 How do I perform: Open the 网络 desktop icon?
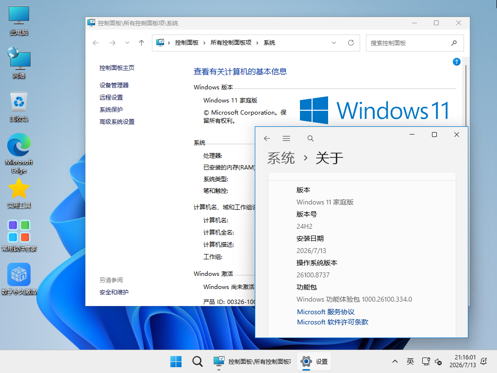19,63
